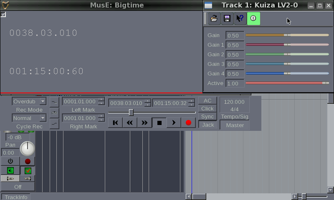This screenshot has height=200, width=334.
Task: Decrease Right Mark with down stepper
Action: click(101, 120)
